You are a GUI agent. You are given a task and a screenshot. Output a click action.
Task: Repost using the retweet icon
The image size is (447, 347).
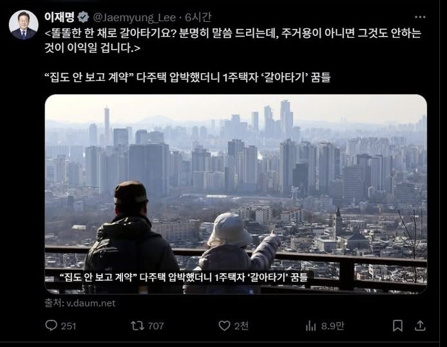point(137,326)
